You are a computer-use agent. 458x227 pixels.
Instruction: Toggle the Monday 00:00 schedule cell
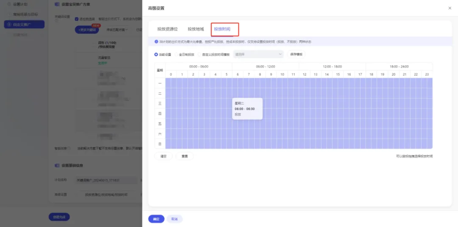(168, 83)
